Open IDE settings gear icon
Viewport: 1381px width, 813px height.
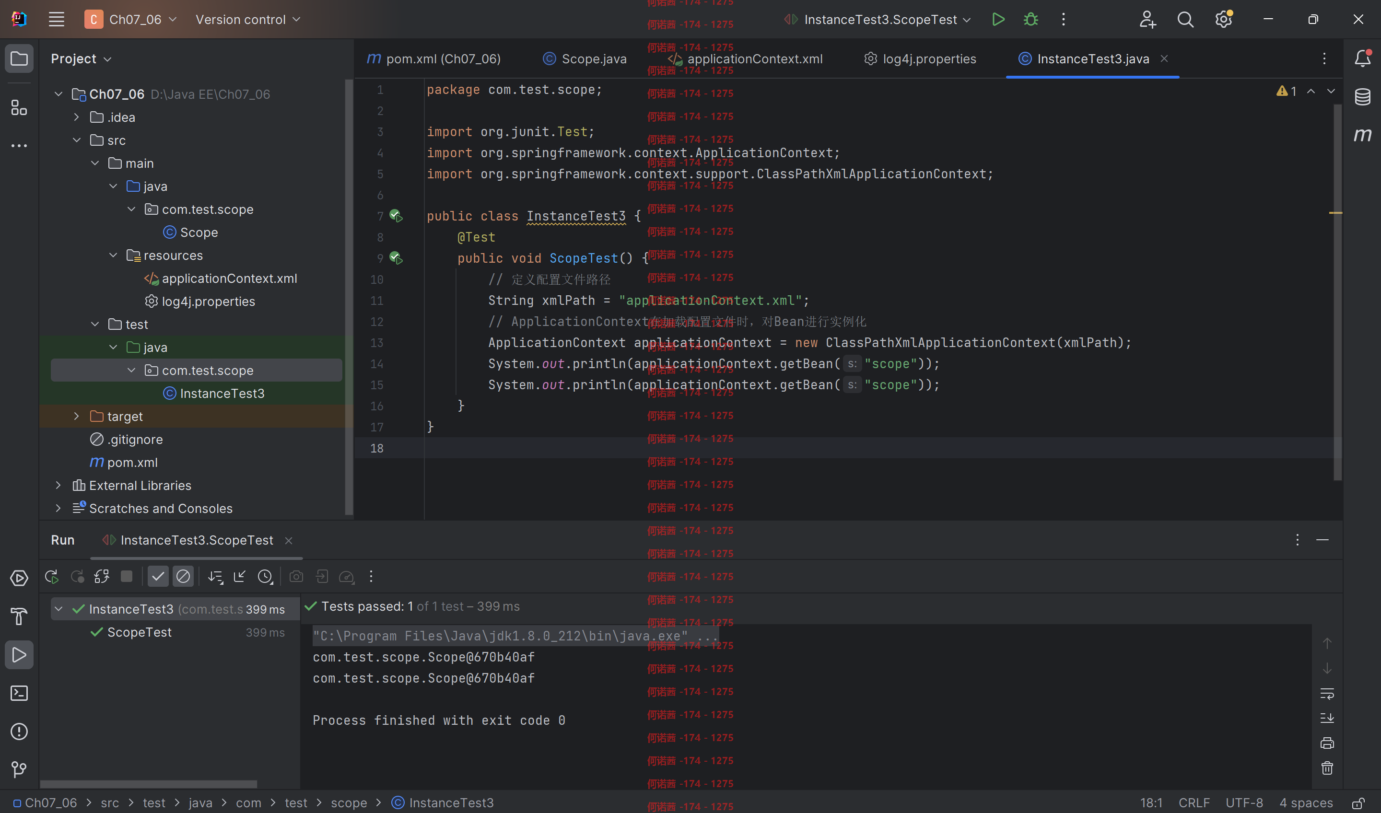(x=1223, y=20)
